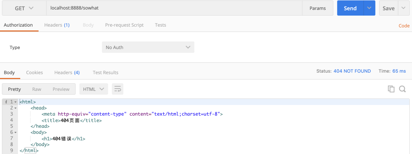Open the request Headers (1) tab
The width and height of the screenshot is (412, 154).
click(57, 25)
